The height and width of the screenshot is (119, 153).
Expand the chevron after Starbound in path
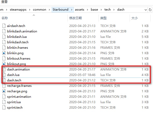[72, 10]
